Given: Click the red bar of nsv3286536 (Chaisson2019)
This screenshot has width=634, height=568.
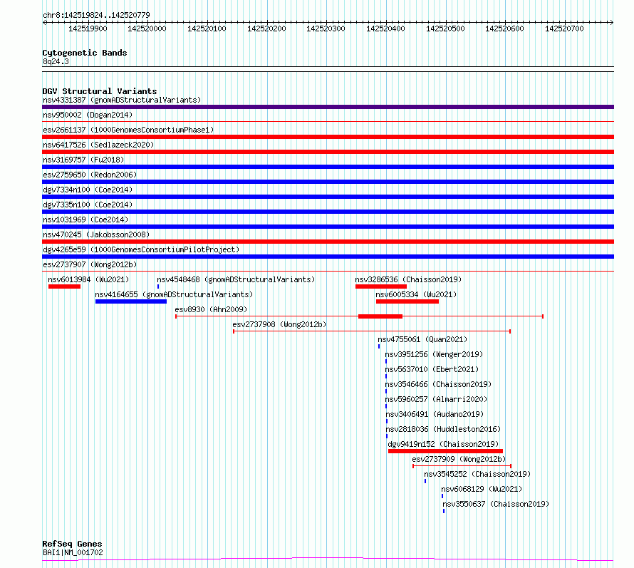Looking at the screenshot, I should [381, 286].
